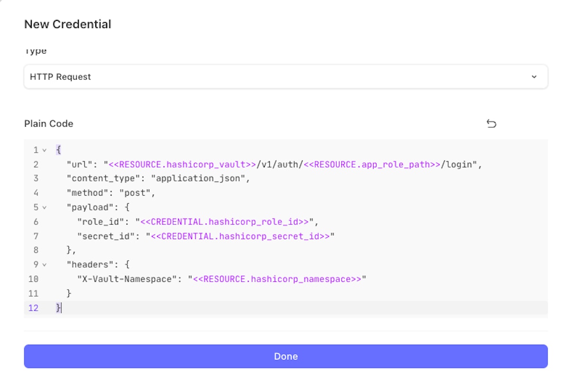This screenshot has height=377, width=569.
Task: Click the chevron arrow in Type selector
Action: point(534,77)
